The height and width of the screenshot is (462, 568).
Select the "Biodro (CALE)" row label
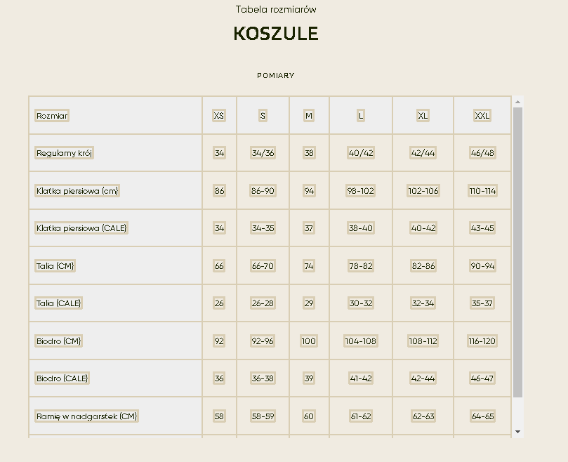62,378
